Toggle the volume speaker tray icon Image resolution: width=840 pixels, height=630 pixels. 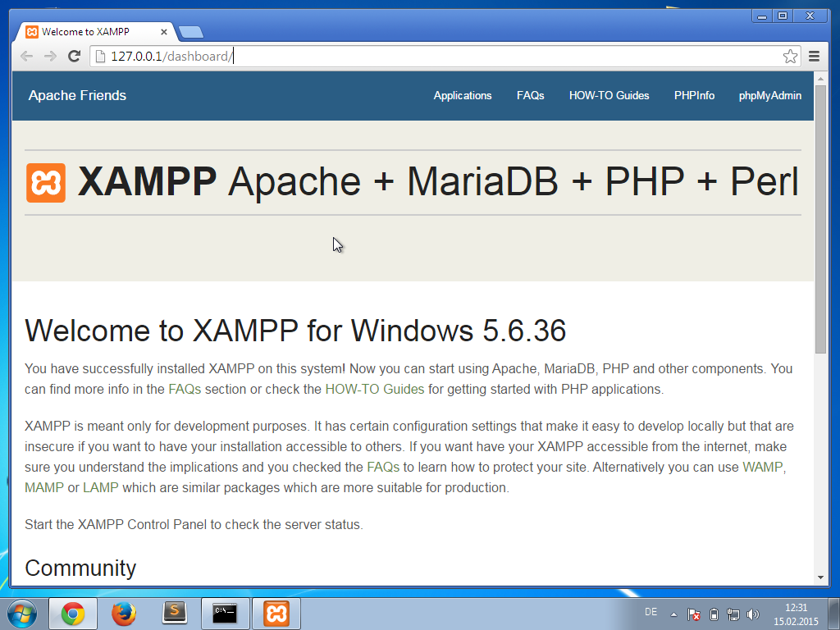(x=753, y=614)
